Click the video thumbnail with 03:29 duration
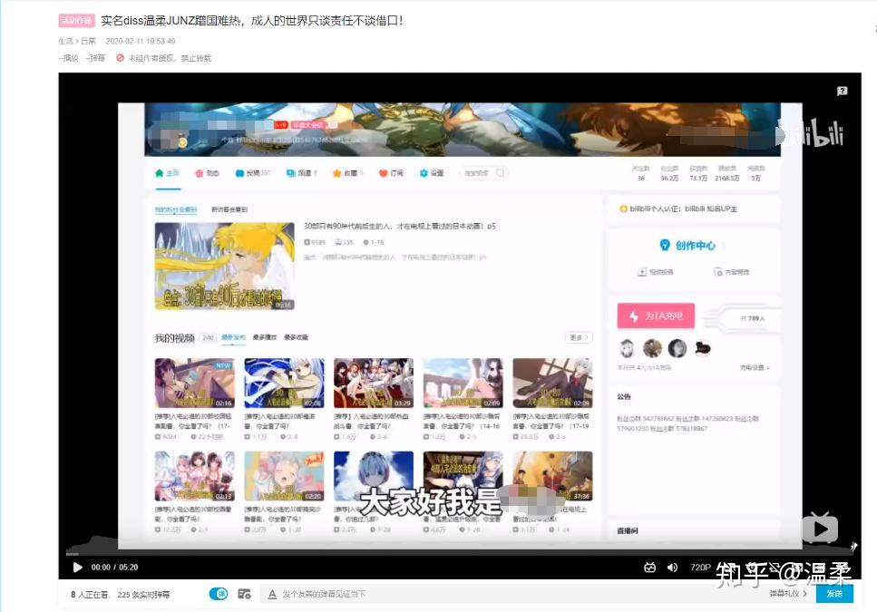Screen dimensions: 877x612 tap(374, 384)
